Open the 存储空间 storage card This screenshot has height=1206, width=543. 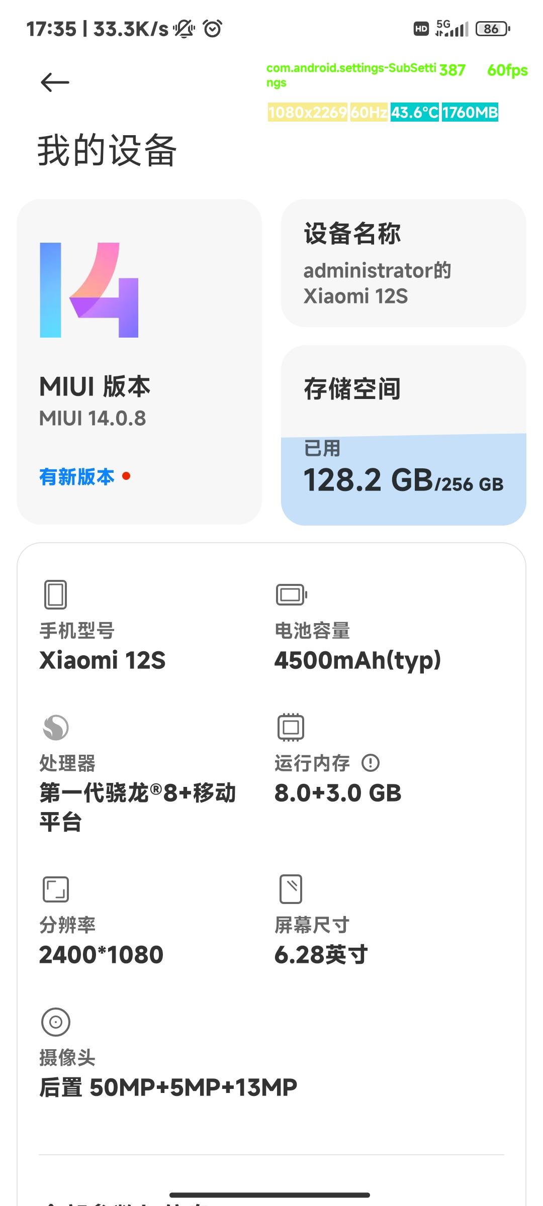point(403,388)
